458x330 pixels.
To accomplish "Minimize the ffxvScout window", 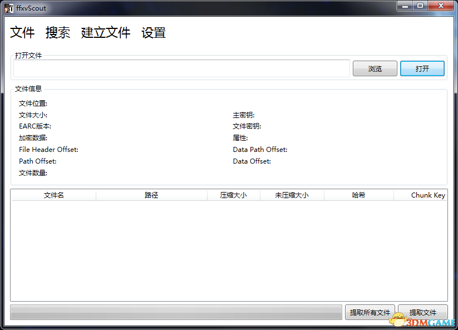I will click(405, 6).
